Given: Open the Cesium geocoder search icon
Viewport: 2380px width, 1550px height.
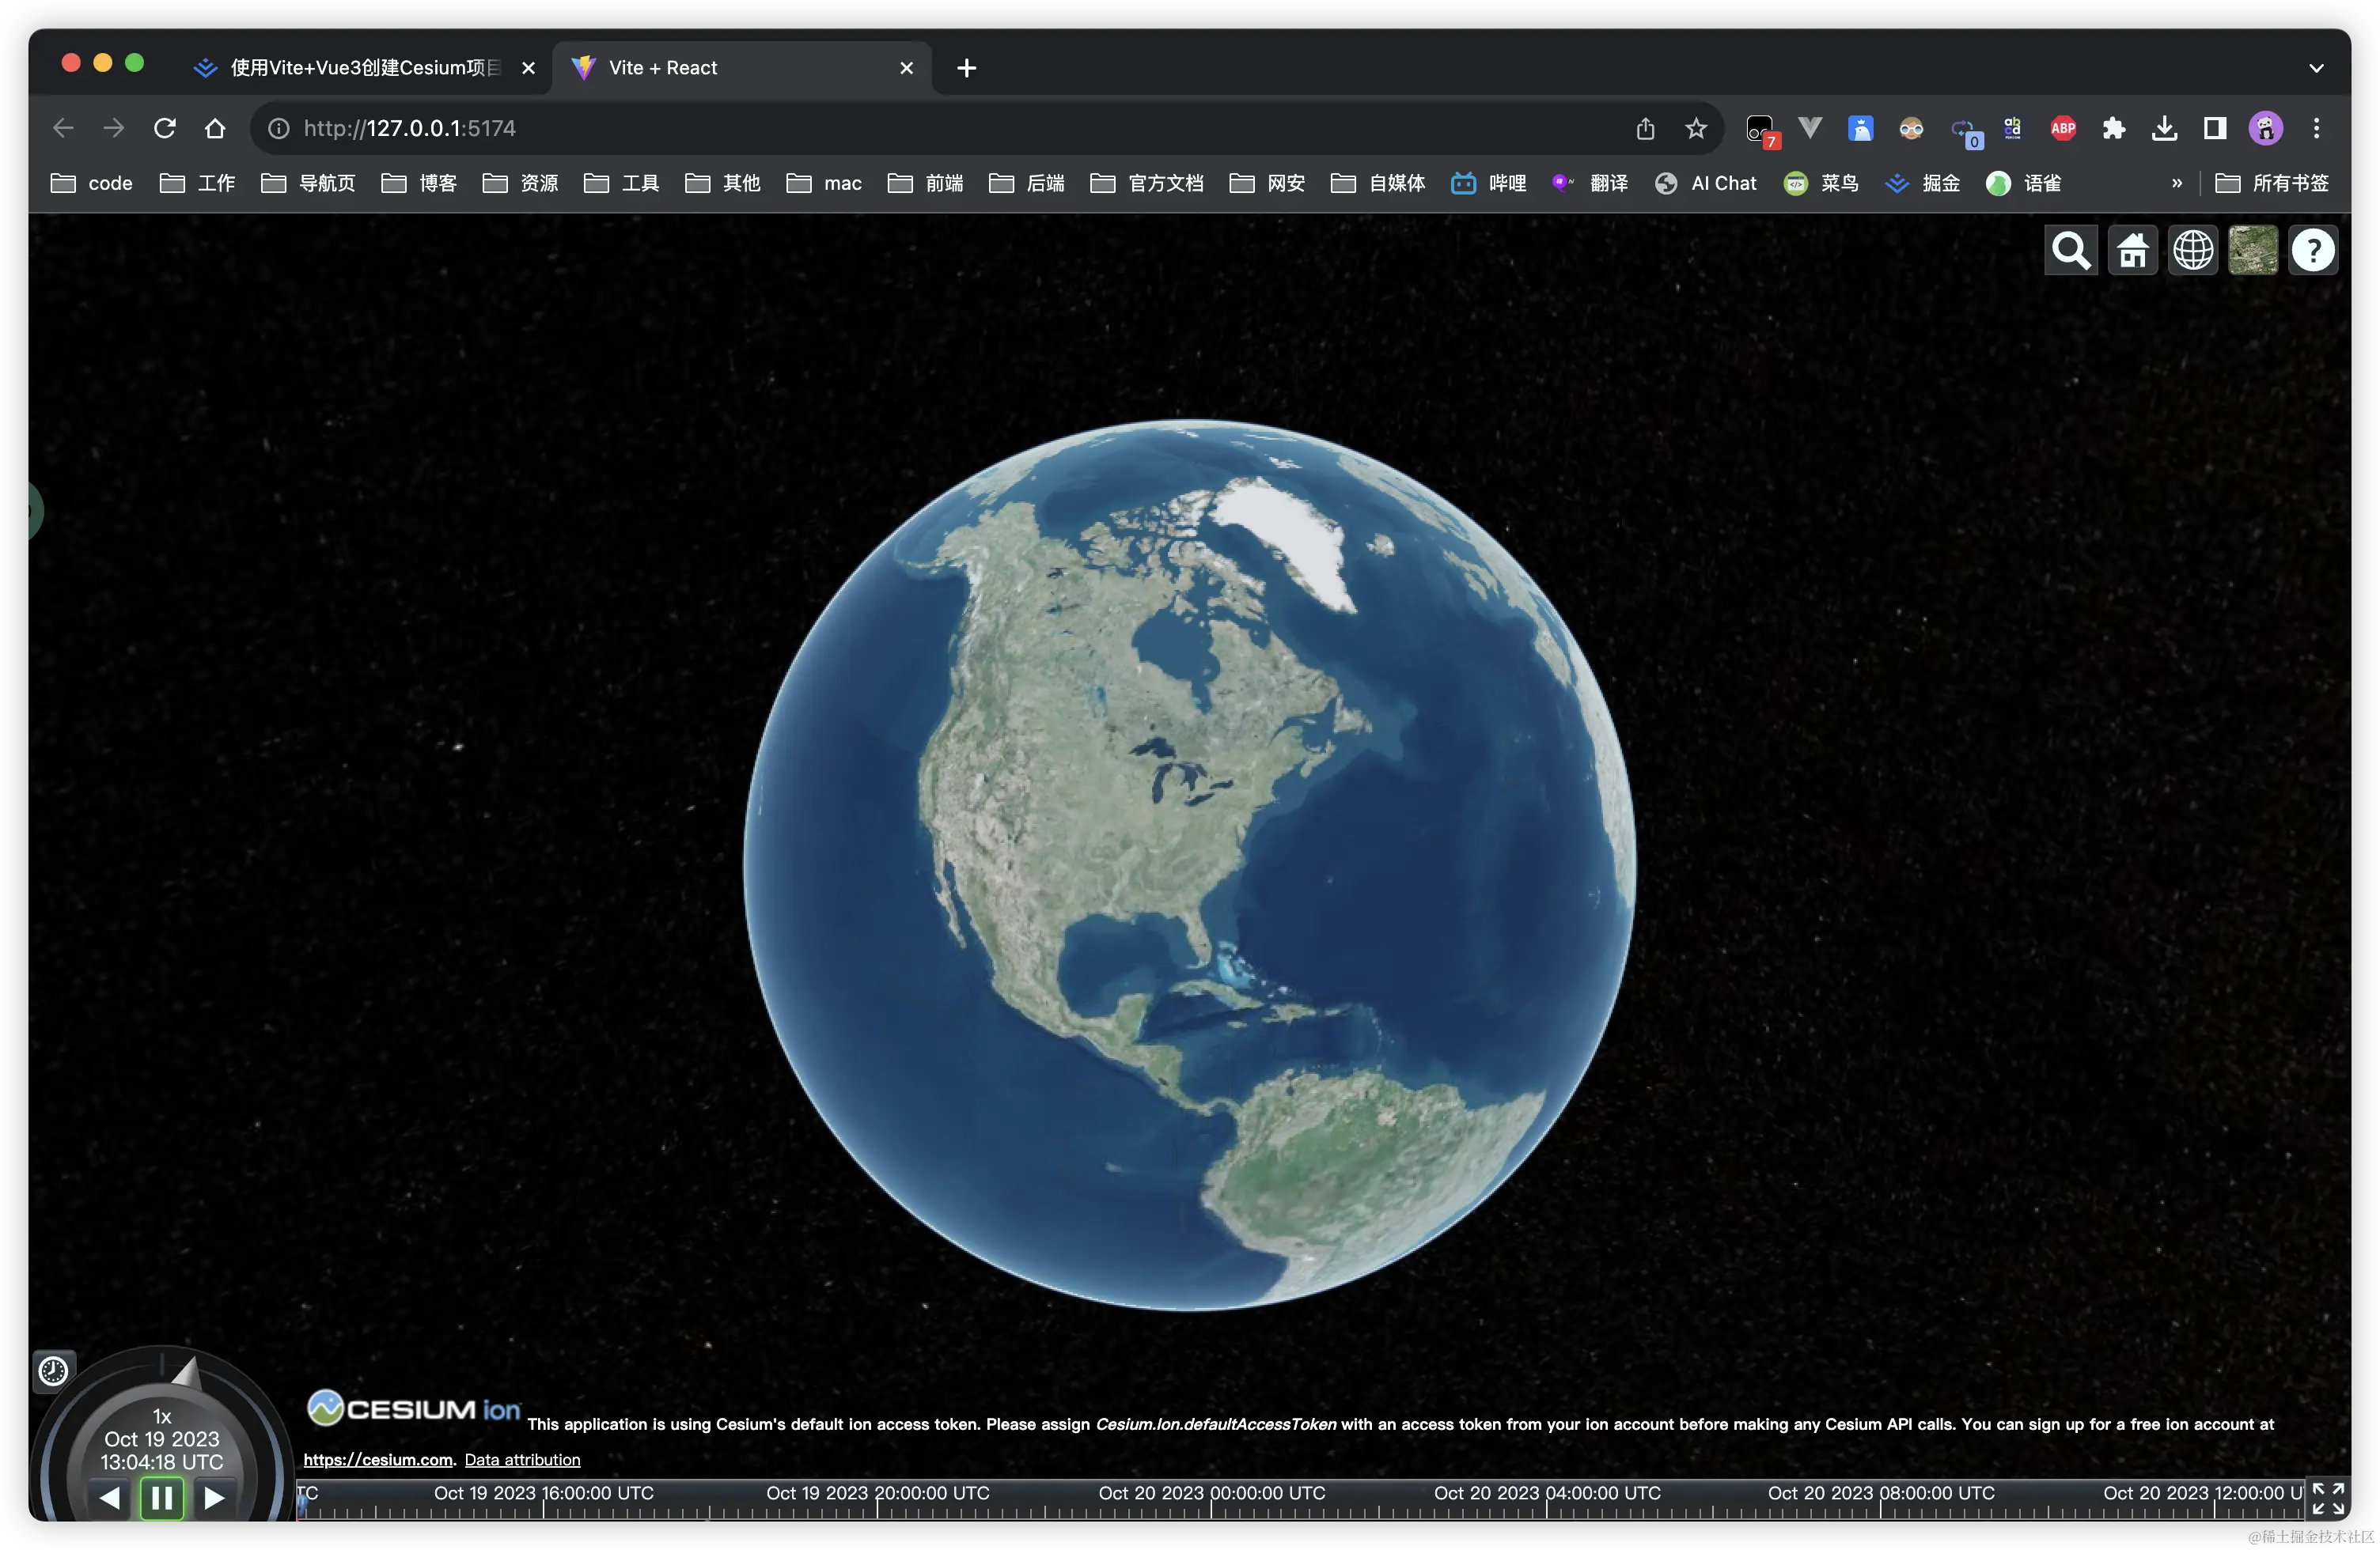Looking at the screenshot, I should pos(2070,251).
